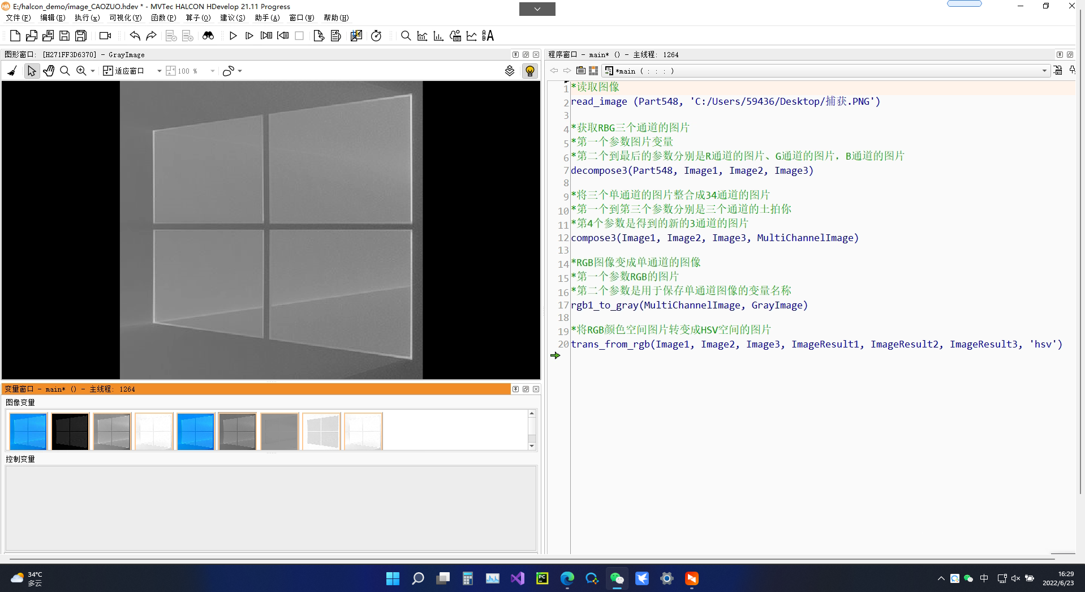This screenshot has width=1085, height=592.
Task: Pick the magnifier in graphics window toolbar
Action: point(65,71)
